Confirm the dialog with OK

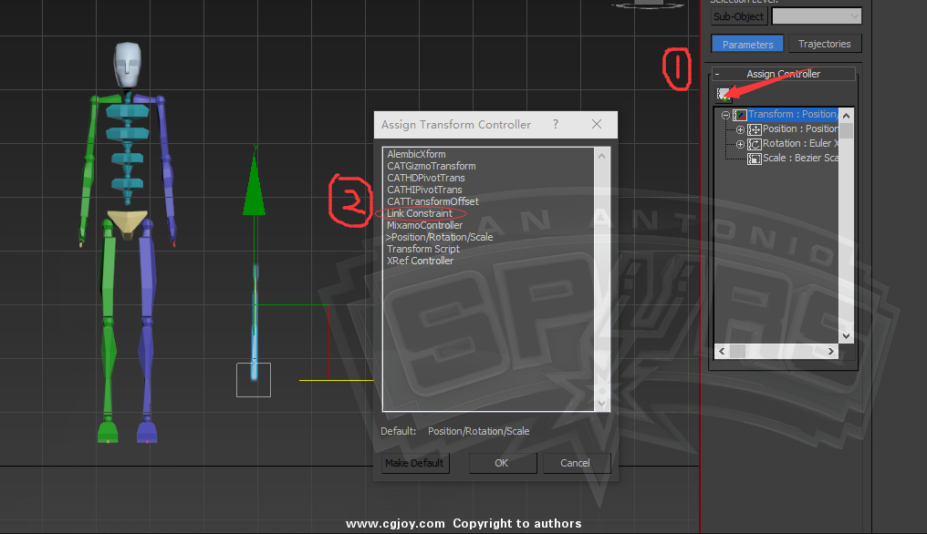click(501, 463)
